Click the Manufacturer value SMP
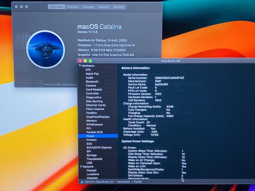This screenshot has width=255, height=191. click(x=158, y=81)
